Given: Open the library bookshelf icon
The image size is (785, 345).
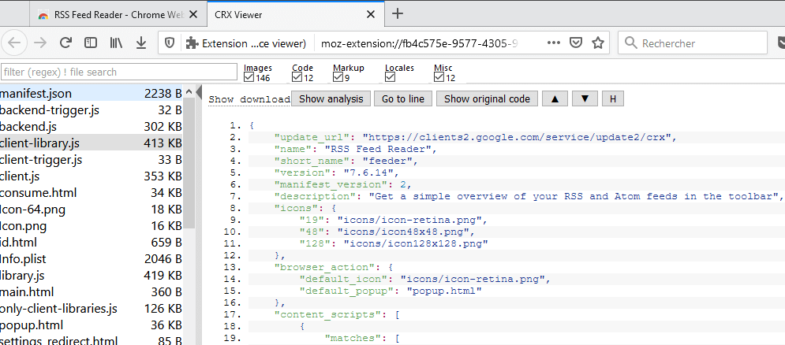Looking at the screenshot, I should point(116,43).
